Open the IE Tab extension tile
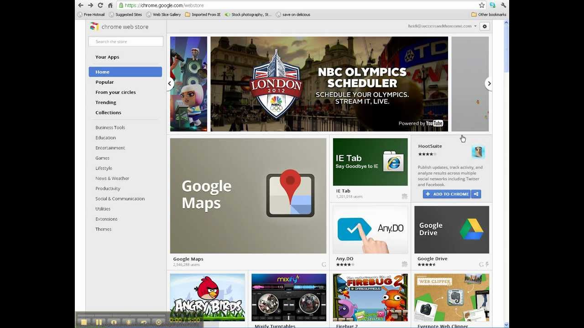 pyautogui.click(x=370, y=162)
